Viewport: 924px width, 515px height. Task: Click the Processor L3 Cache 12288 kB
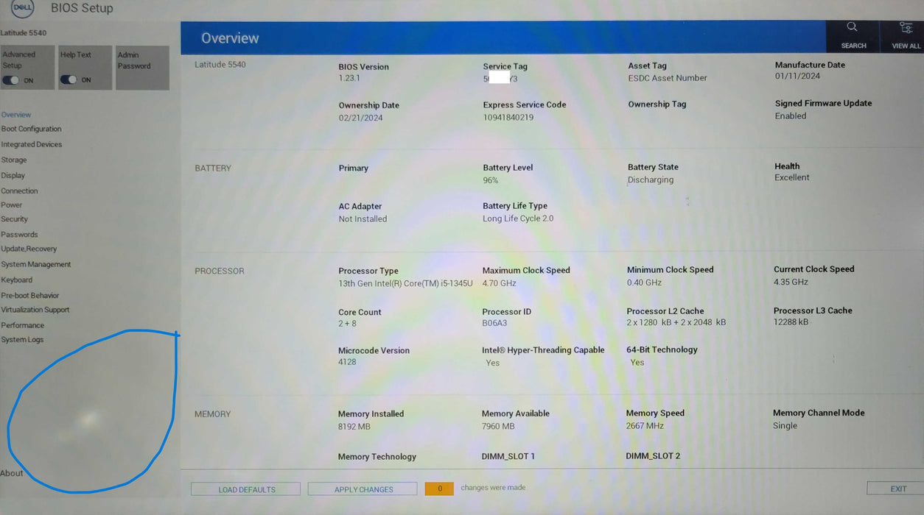coord(791,322)
